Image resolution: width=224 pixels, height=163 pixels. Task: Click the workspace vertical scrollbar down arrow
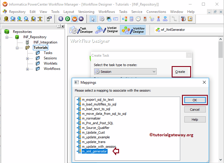pyautogui.click(x=220, y=160)
